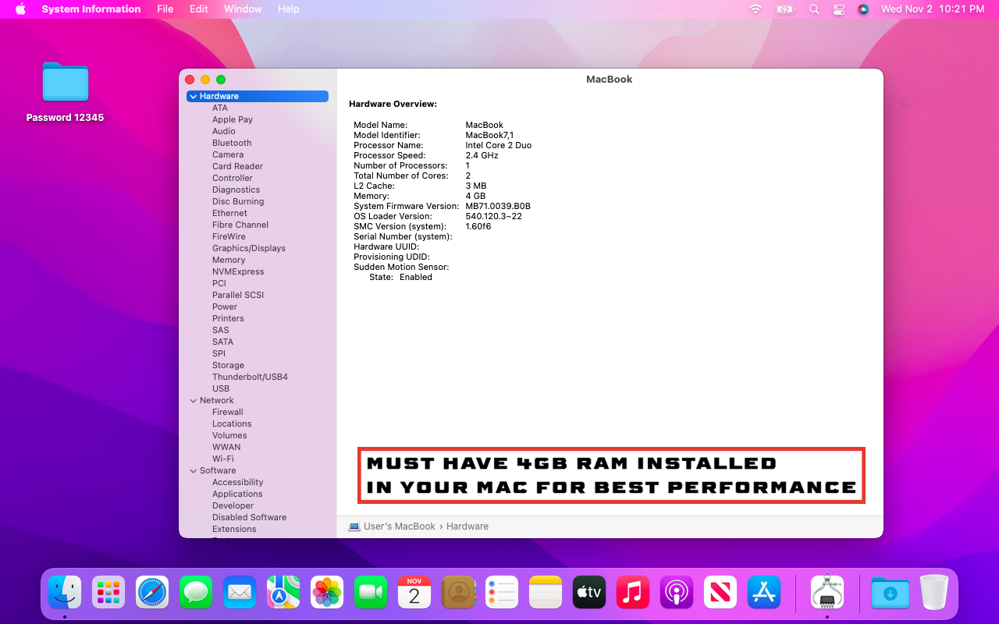999x624 pixels.
Task: Open the System Information menu
Action: pos(91,9)
